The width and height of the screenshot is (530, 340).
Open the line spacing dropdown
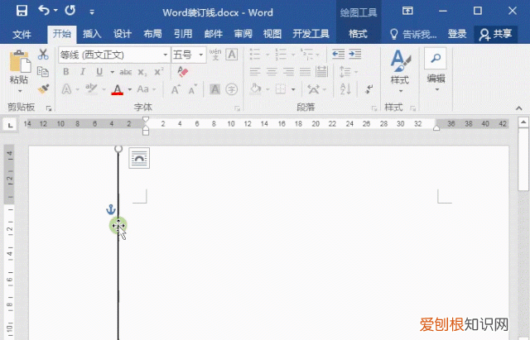pyautogui.click(x=348, y=72)
